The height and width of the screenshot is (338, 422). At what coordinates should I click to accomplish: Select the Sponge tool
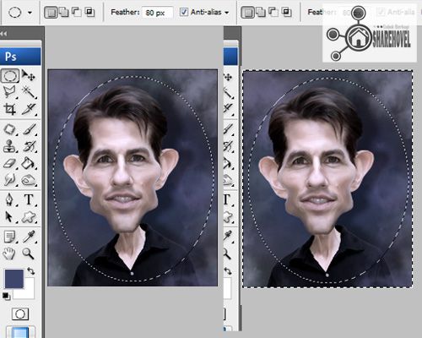click(30, 179)
